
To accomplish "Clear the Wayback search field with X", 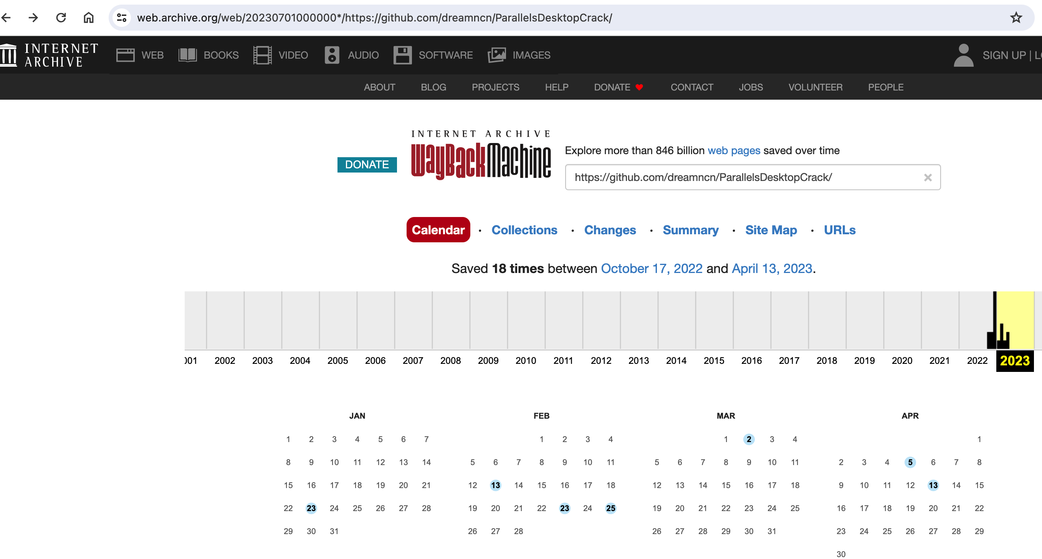I will pyautogui.click(x=928, y=177).
